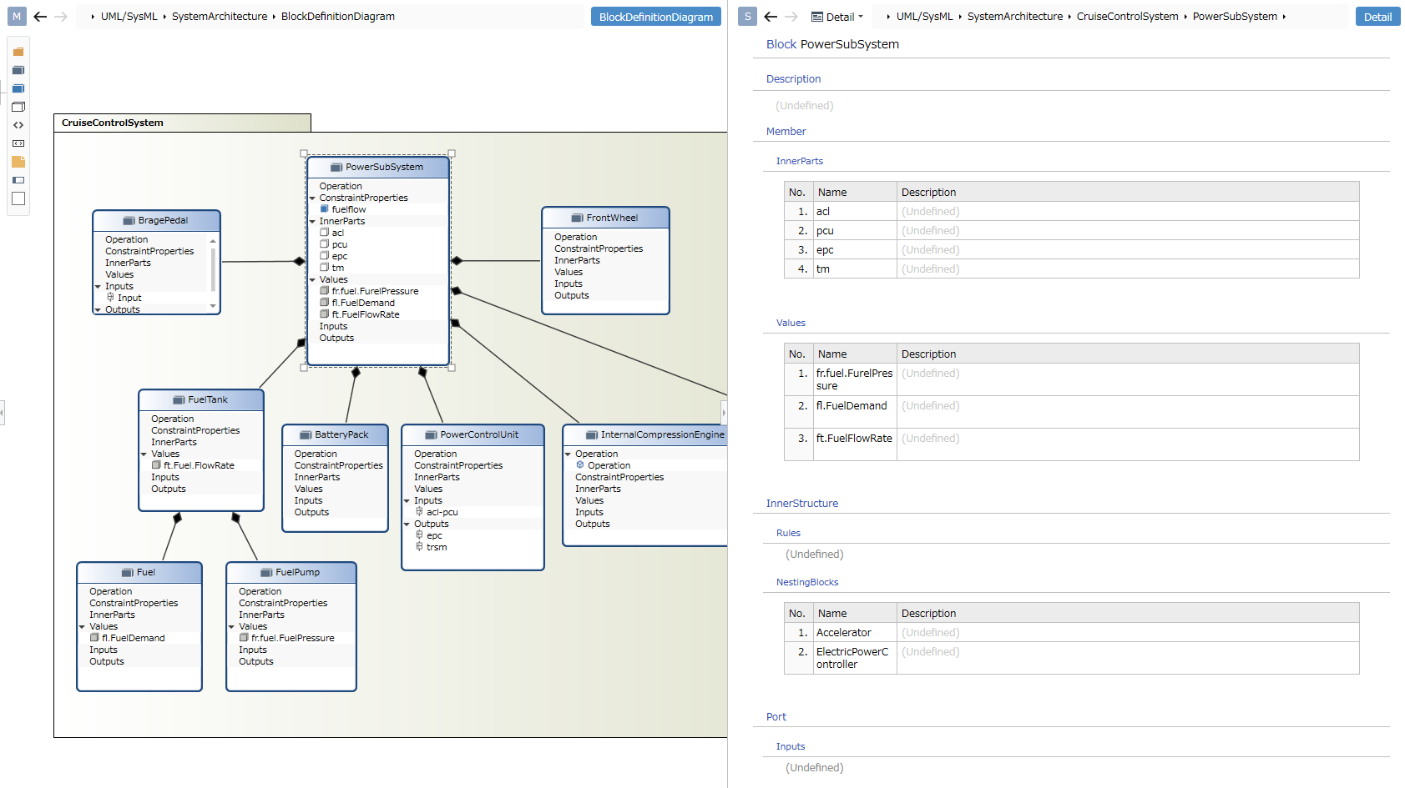
Task: Select the angle brackets tool in palette
Action: 18,125
